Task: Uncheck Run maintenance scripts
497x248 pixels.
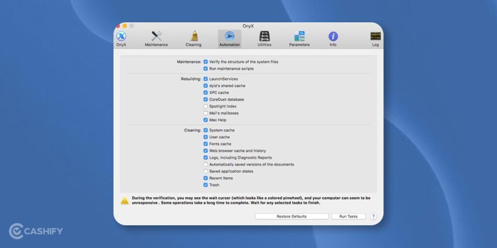Action: point(206,69)
